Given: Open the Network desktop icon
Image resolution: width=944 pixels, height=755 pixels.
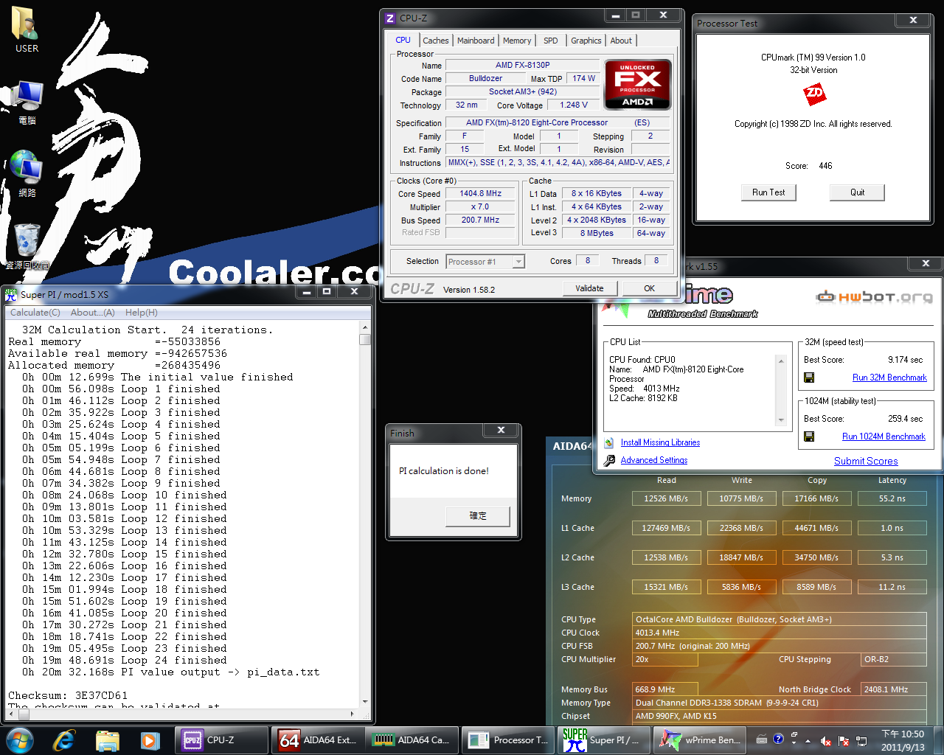Looking at the screenshot, I should tap(27, 174).
